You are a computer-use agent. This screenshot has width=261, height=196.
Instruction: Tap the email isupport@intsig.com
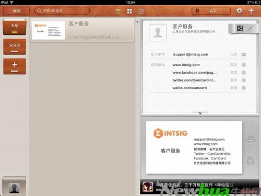190,54
